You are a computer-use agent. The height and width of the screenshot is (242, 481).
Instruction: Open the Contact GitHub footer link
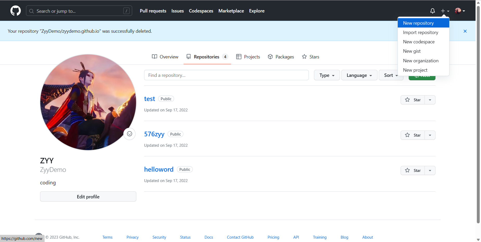point(240,237)
